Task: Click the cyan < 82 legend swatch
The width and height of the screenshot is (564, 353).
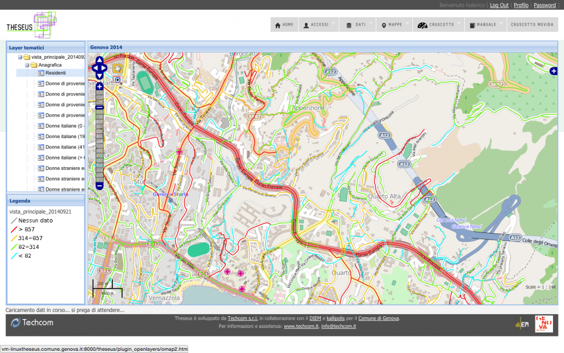Action: click(14, 256)
